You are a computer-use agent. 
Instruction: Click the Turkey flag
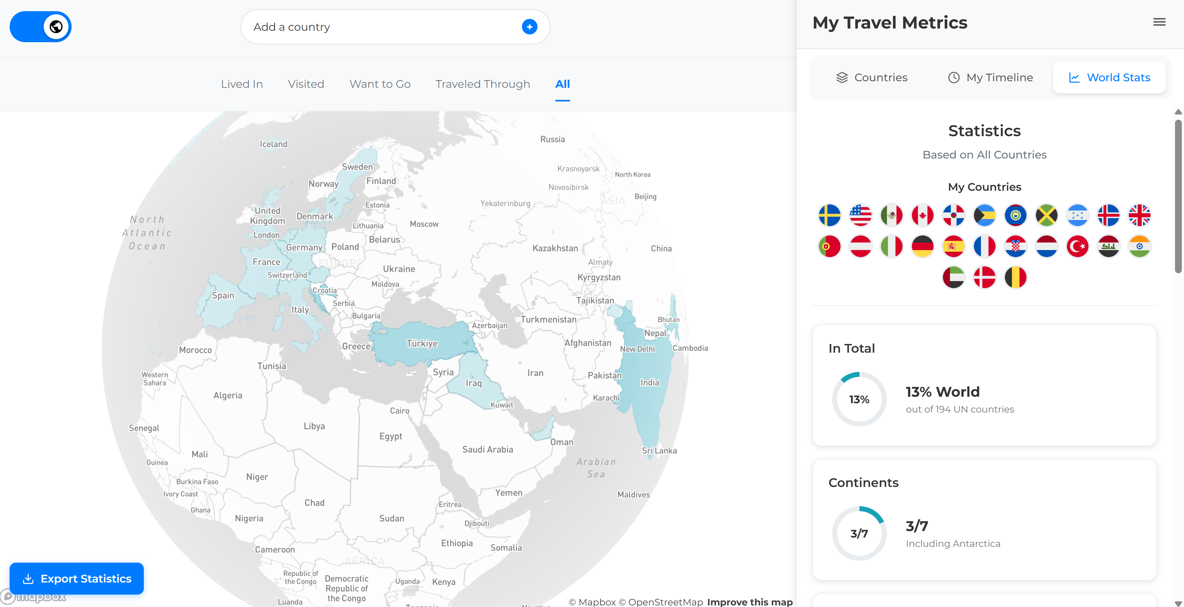[x=1078, y=247]
